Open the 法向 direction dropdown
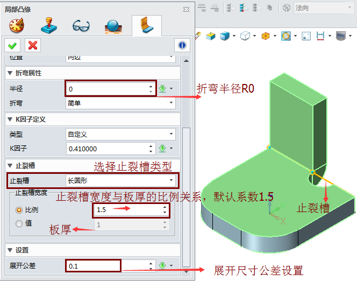 (324, 8)
